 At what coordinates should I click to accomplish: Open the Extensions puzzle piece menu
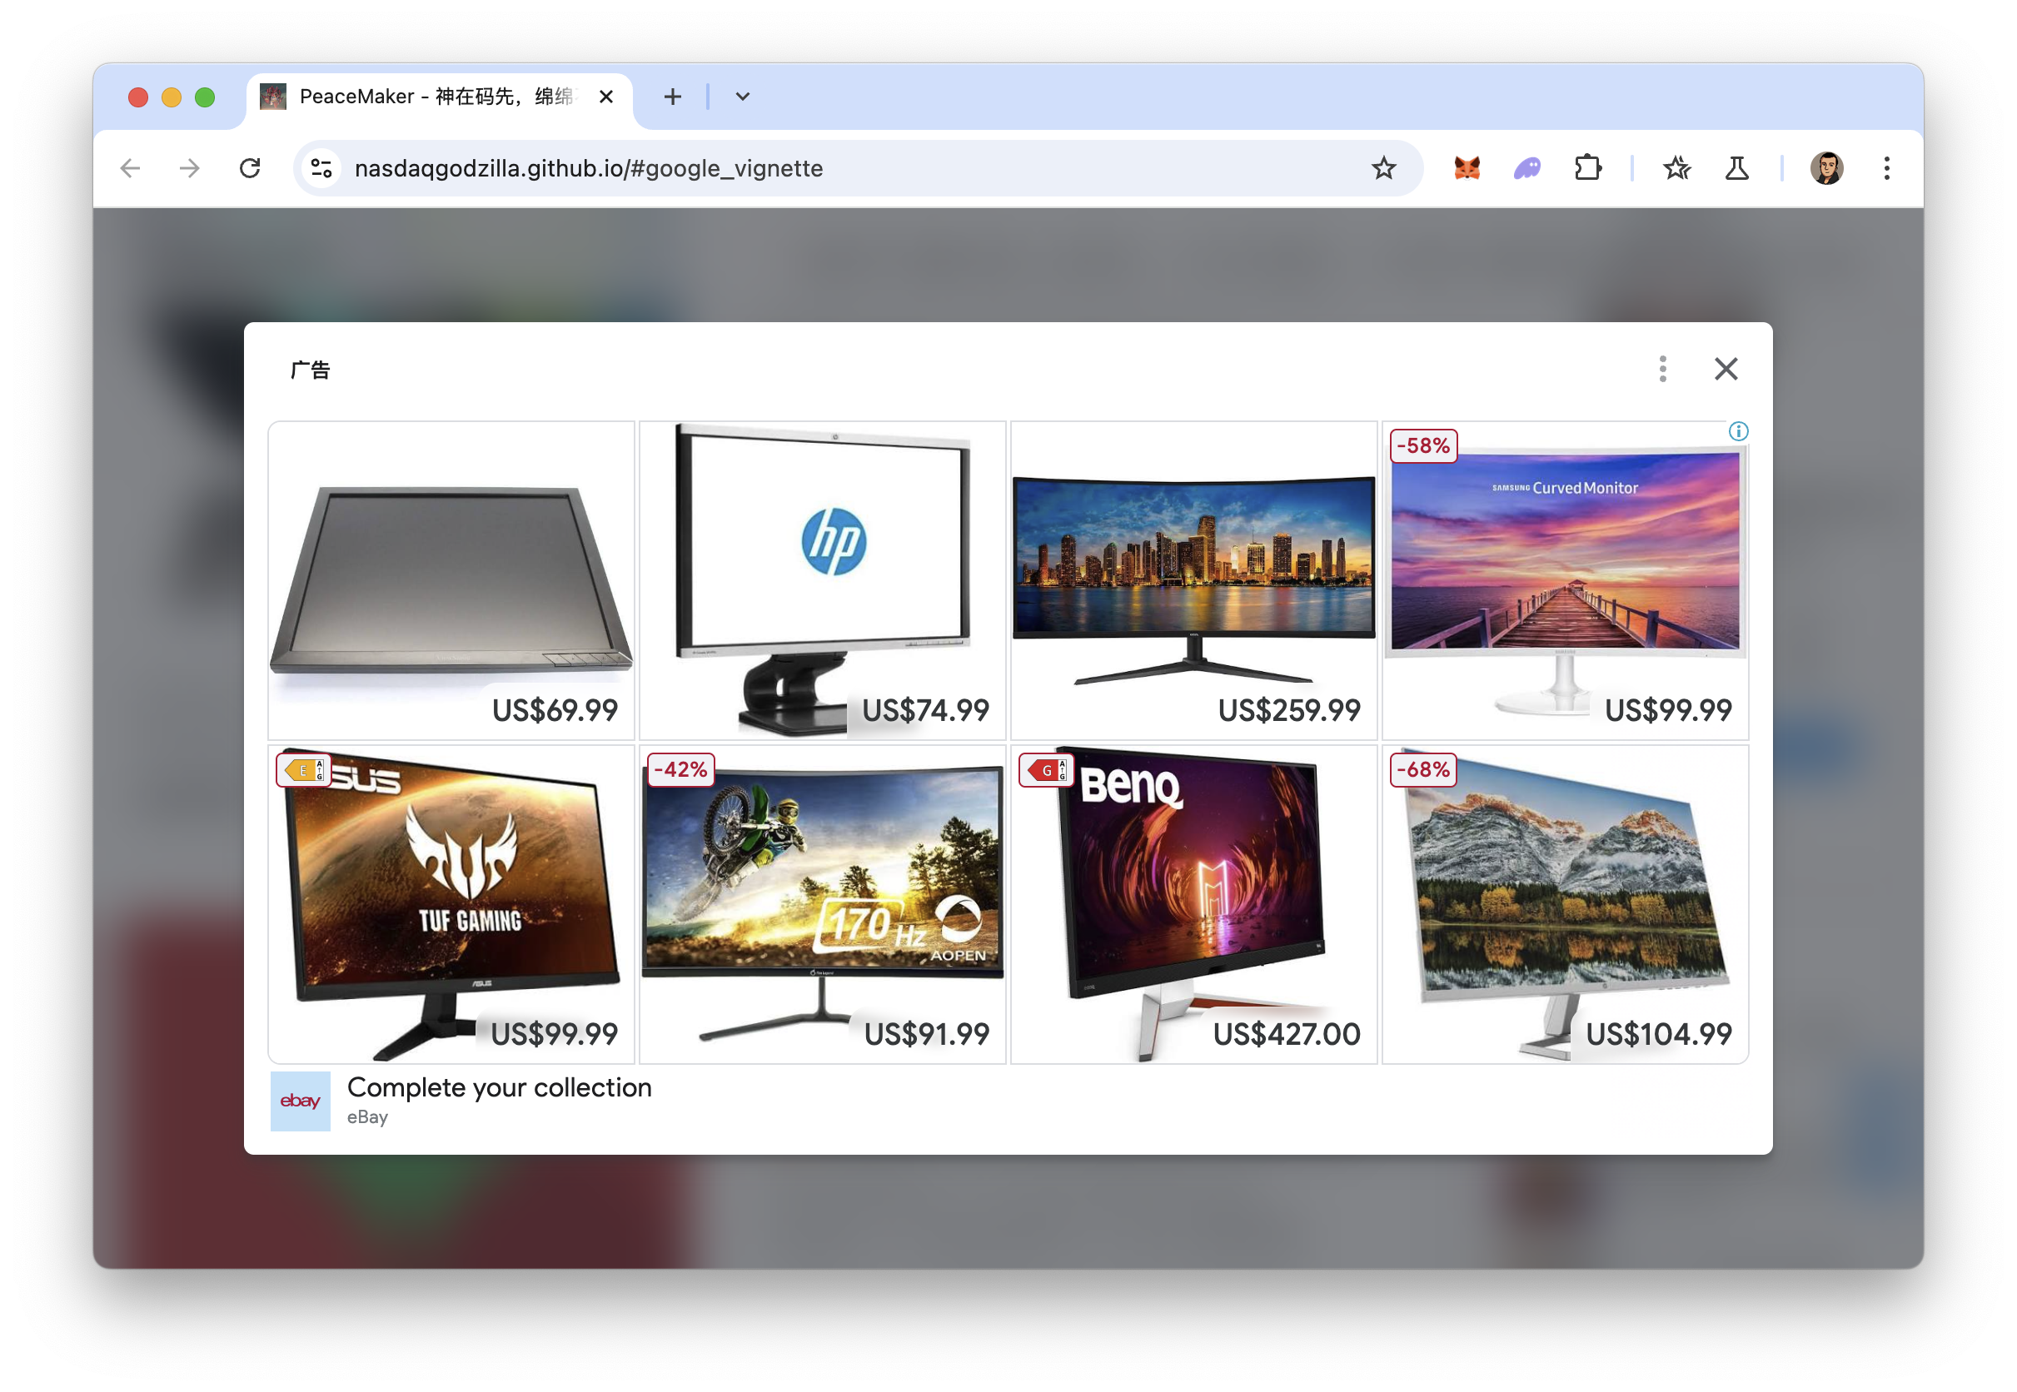(x=1588, y=168)
